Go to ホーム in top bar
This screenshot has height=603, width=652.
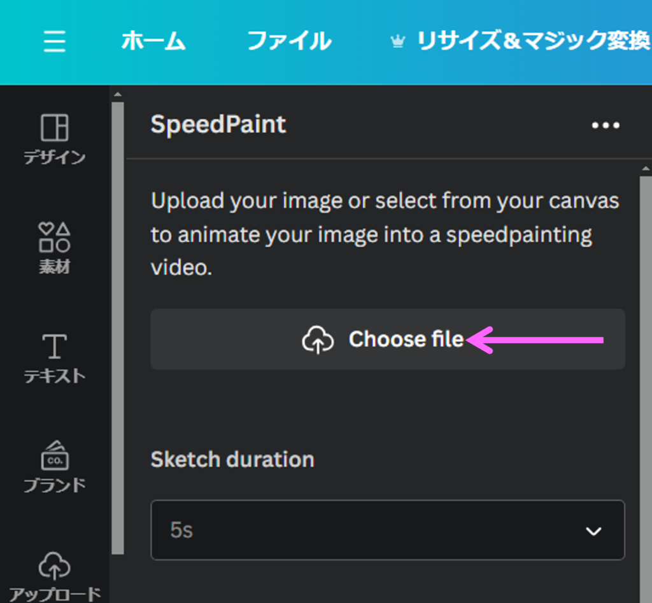(153, 42)
